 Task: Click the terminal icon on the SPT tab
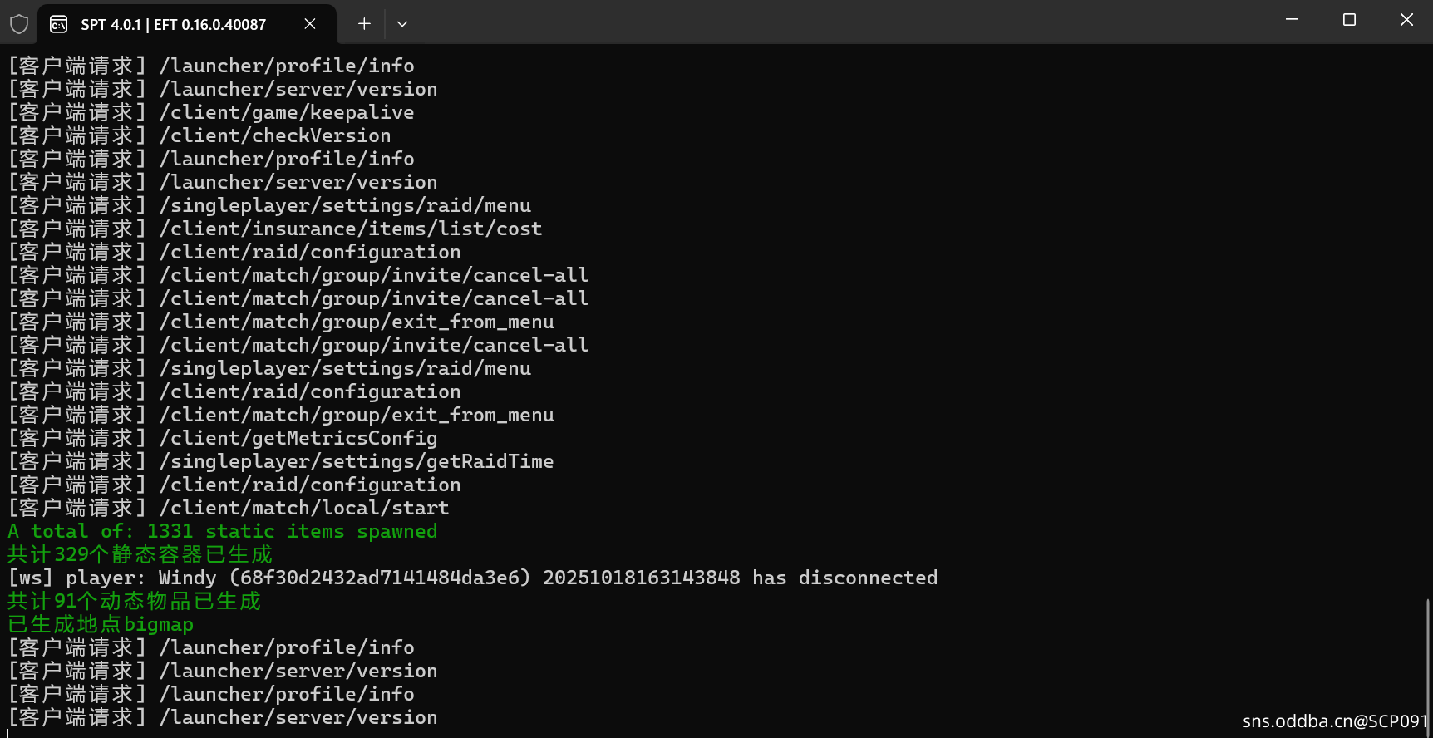[x=58, y=24]
